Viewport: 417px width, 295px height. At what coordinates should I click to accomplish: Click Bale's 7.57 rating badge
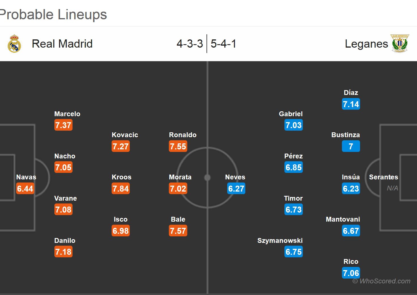(178, 231)
